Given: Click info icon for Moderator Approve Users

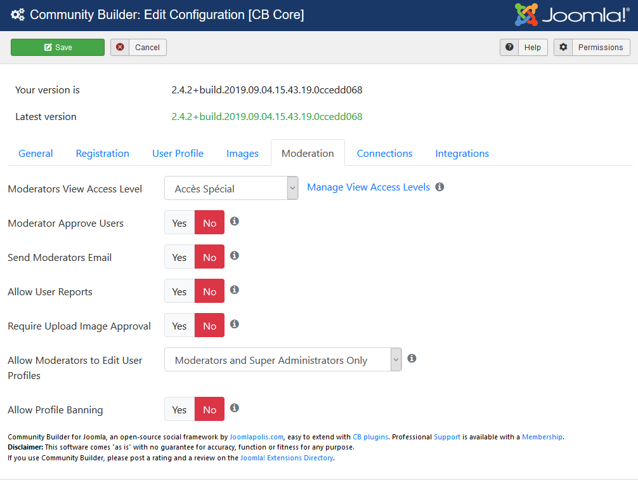Looking at the screenshot, I should point(235,221).
